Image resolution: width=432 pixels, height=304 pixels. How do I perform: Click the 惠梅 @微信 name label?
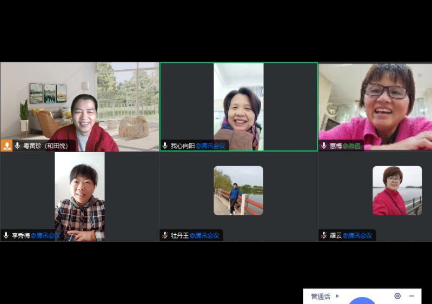pos(345,146)
